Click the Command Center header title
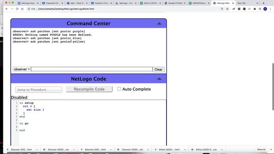This screenshot has width=274, height=154. pyautogui.click(x=89, y=24)
